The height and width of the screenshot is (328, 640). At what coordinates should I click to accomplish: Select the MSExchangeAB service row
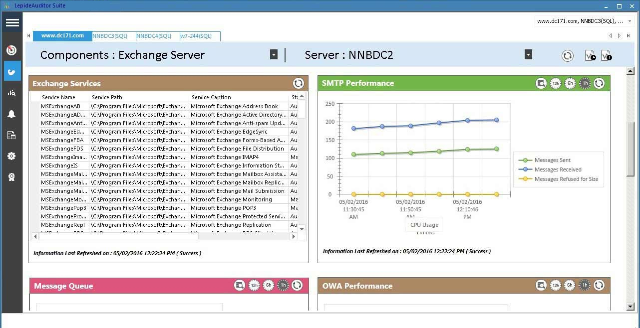(x=164, y=106)
